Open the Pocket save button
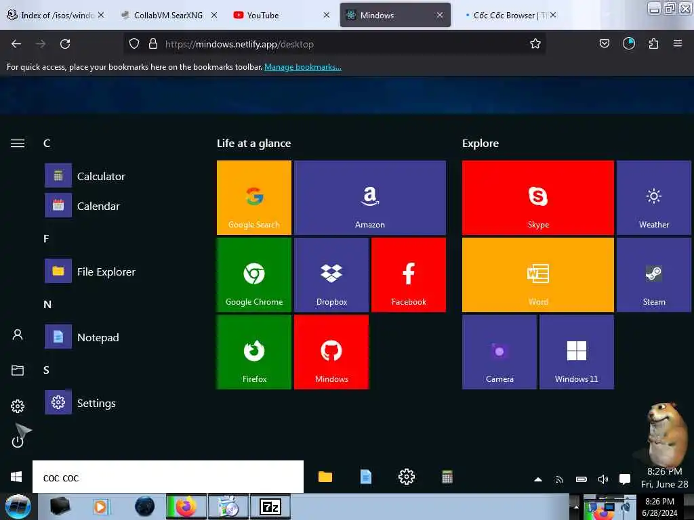 click(x=604, y=44)
